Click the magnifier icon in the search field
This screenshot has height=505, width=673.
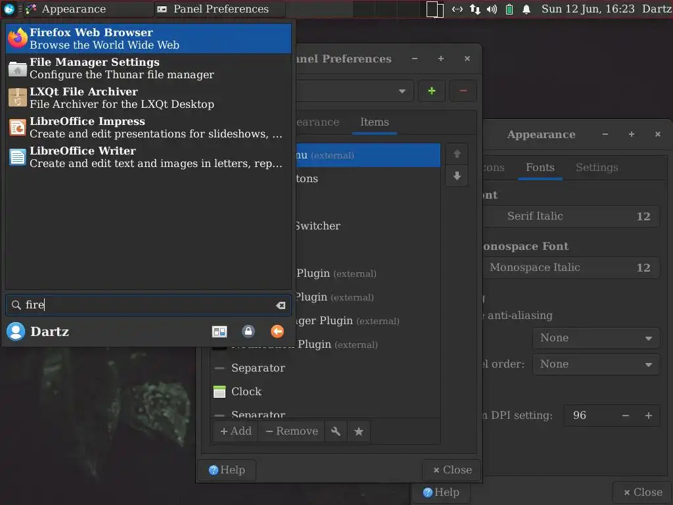[x=16, y=305]
